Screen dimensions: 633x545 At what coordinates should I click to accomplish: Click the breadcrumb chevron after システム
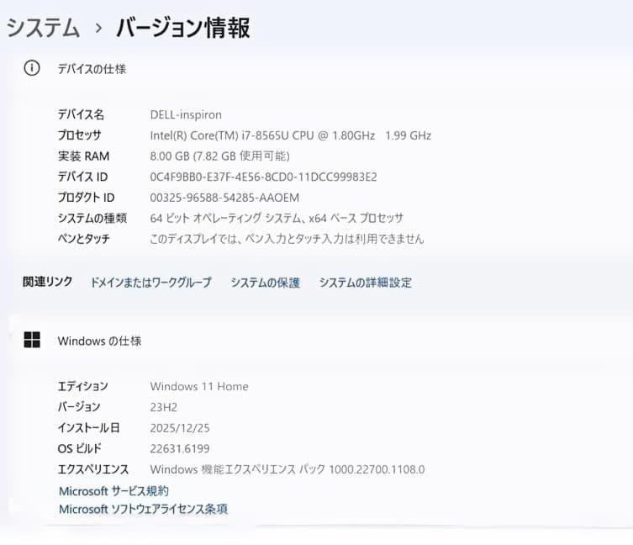(98, 29)
